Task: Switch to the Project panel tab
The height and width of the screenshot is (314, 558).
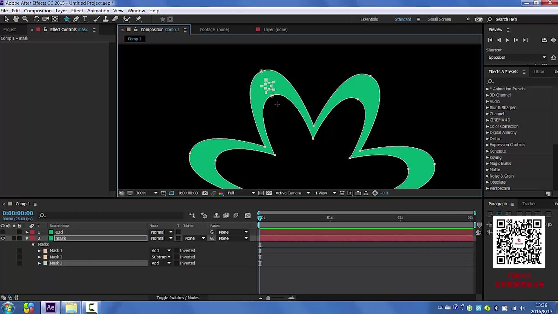Action: pos(10,30)
